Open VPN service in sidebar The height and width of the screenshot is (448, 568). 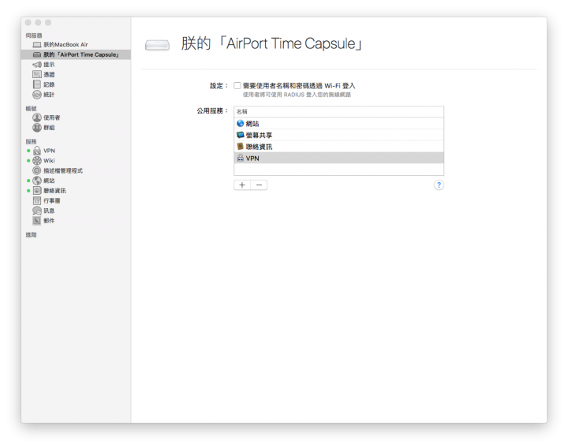coord(43,151)
